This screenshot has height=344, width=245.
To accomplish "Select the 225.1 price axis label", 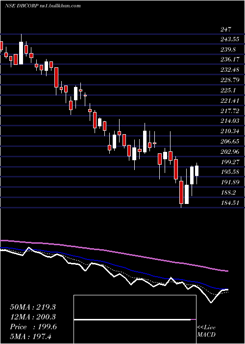I will point(228,90).
